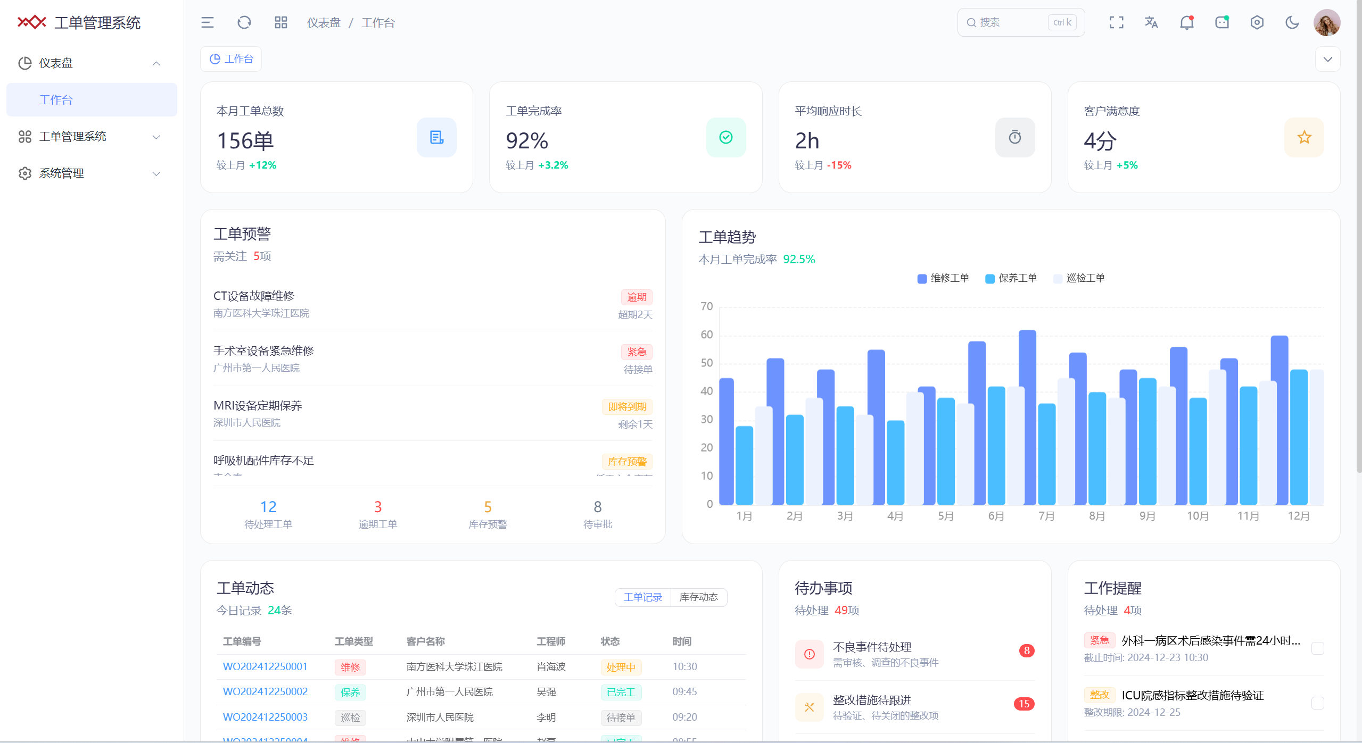Image resolution: width=1362 pixels, height=743 pixels.
Task: Click the 手术室设备紧急维修 alert
Action: click(x=433, y=358)
